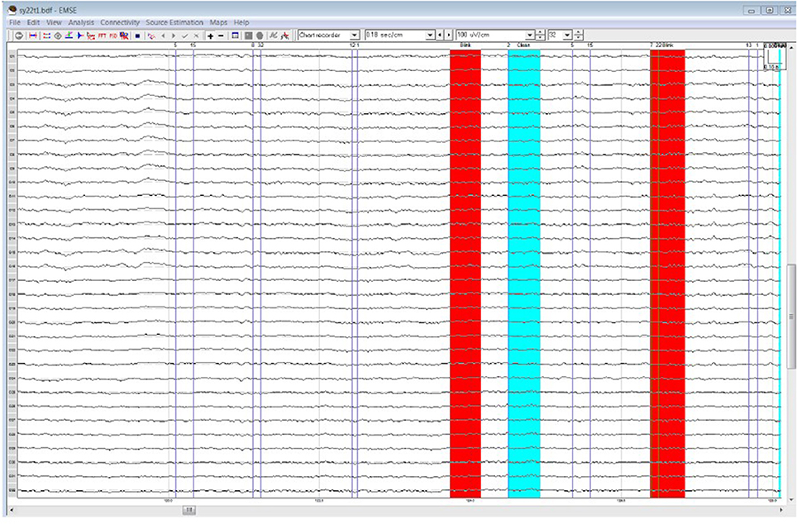Click the plus zoom-in icon
The height and width of the screenshot is (524, 797).
211,36
